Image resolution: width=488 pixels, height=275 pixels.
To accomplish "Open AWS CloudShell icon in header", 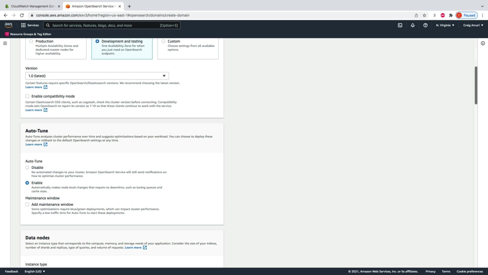I will [400, 25].
